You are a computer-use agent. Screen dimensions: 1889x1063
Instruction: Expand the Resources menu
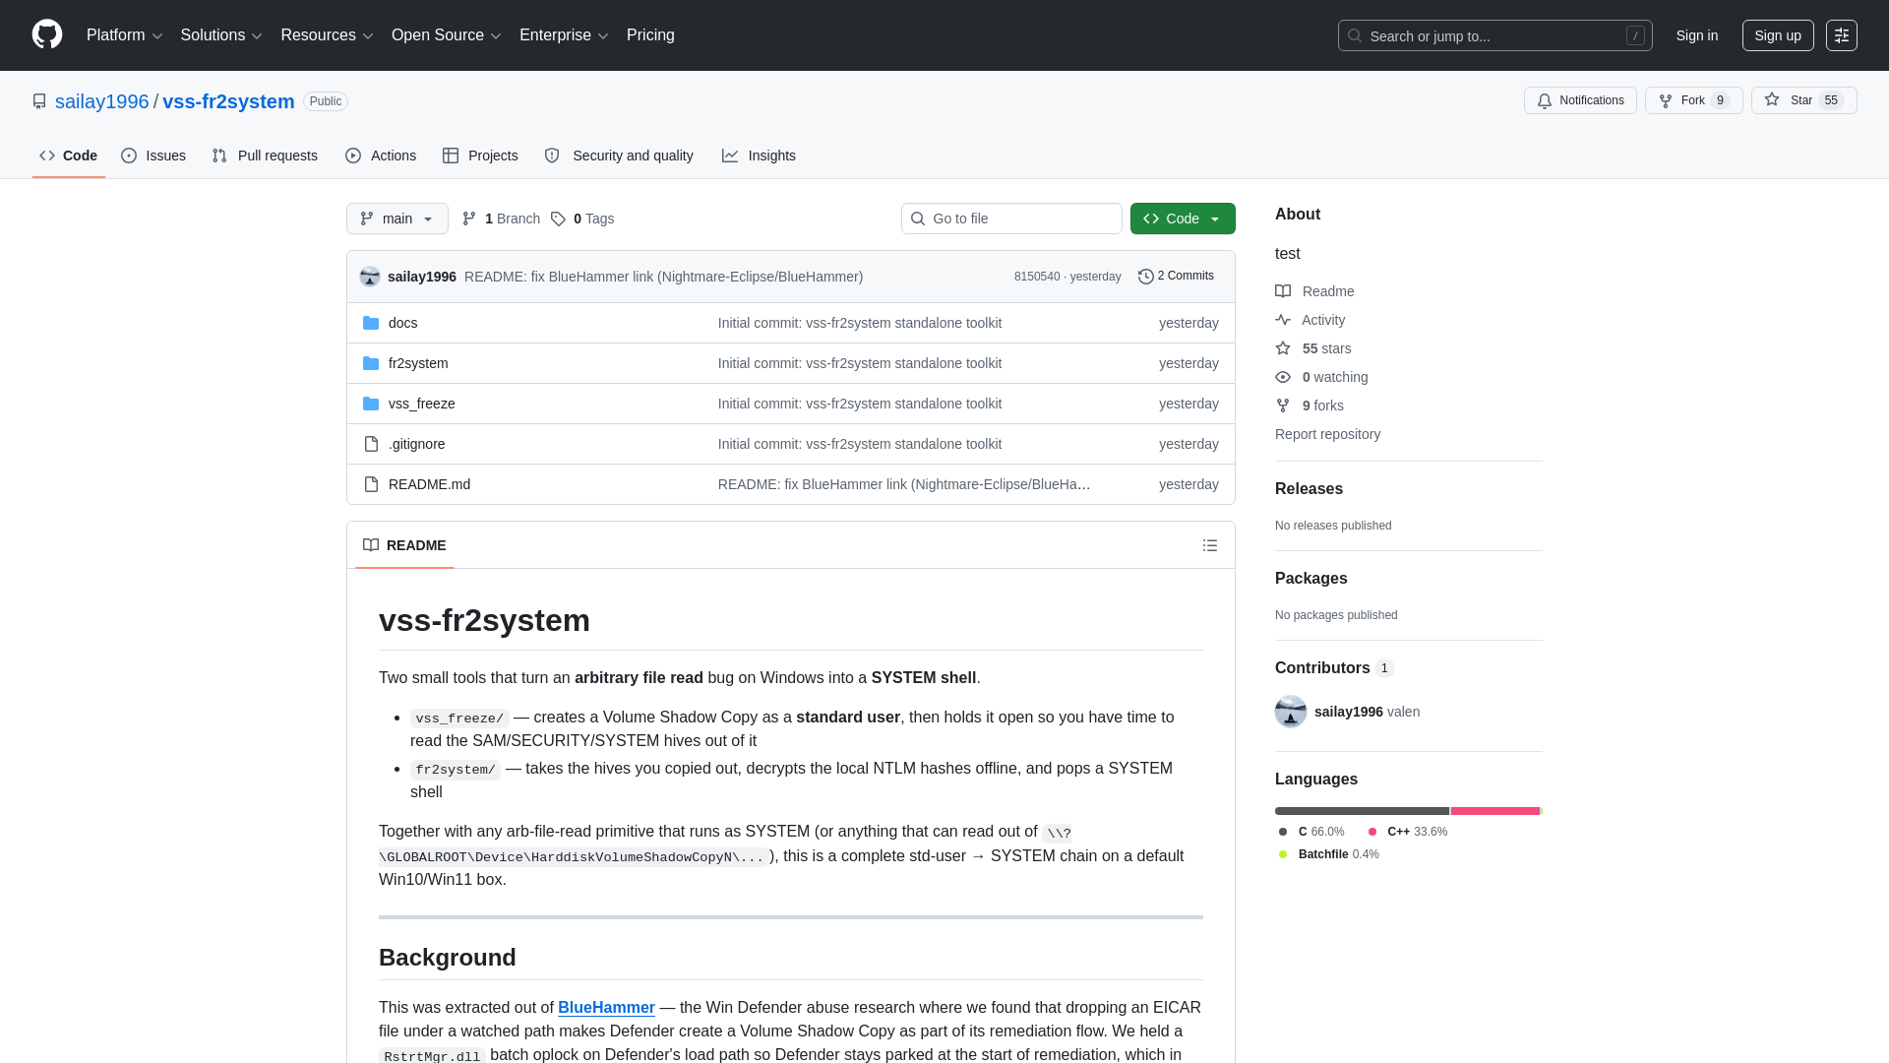click(327, 35)
